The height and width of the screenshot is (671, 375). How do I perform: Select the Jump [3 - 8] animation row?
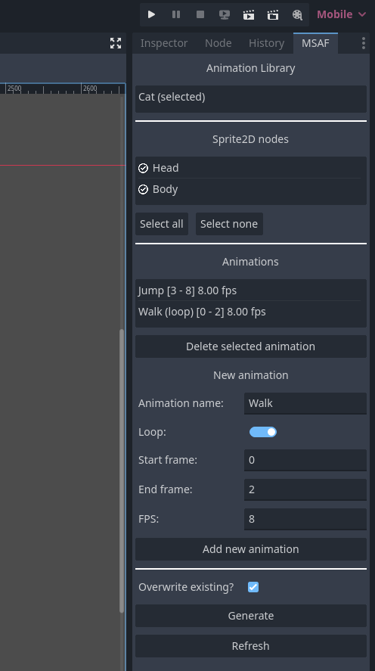point(251,290)
